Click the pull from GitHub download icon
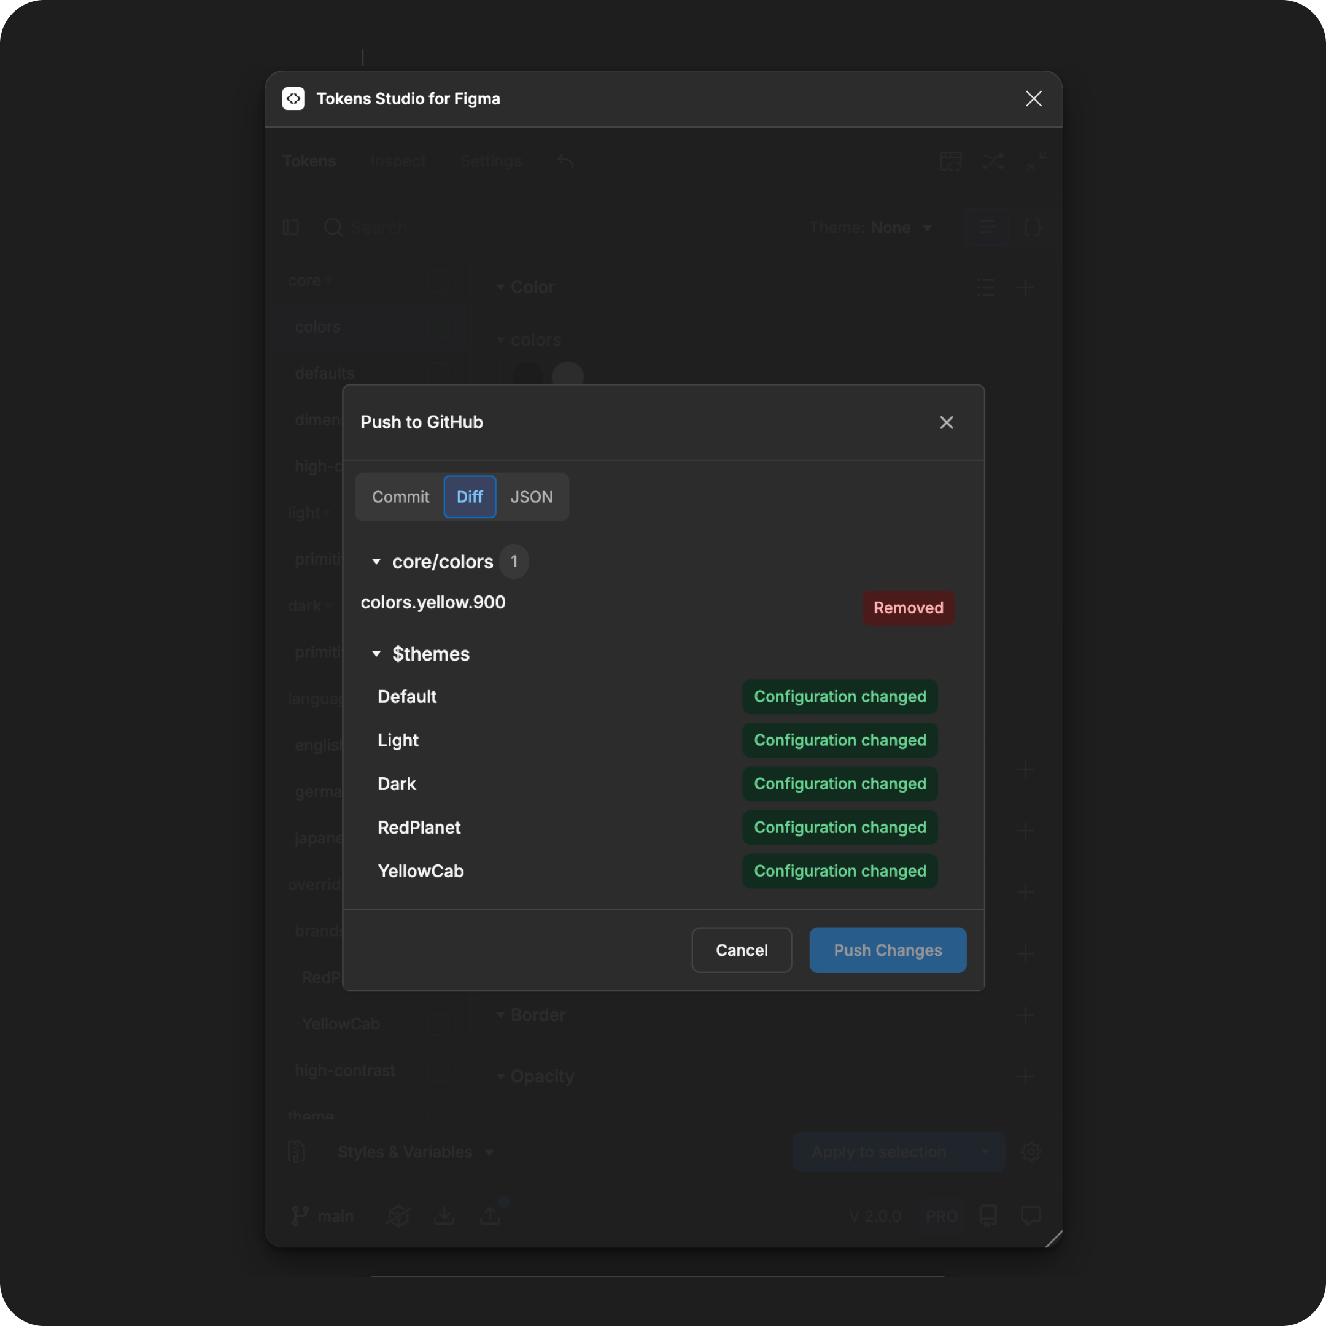The width and height of the screenshot is (1326, 1326). 444,1216
